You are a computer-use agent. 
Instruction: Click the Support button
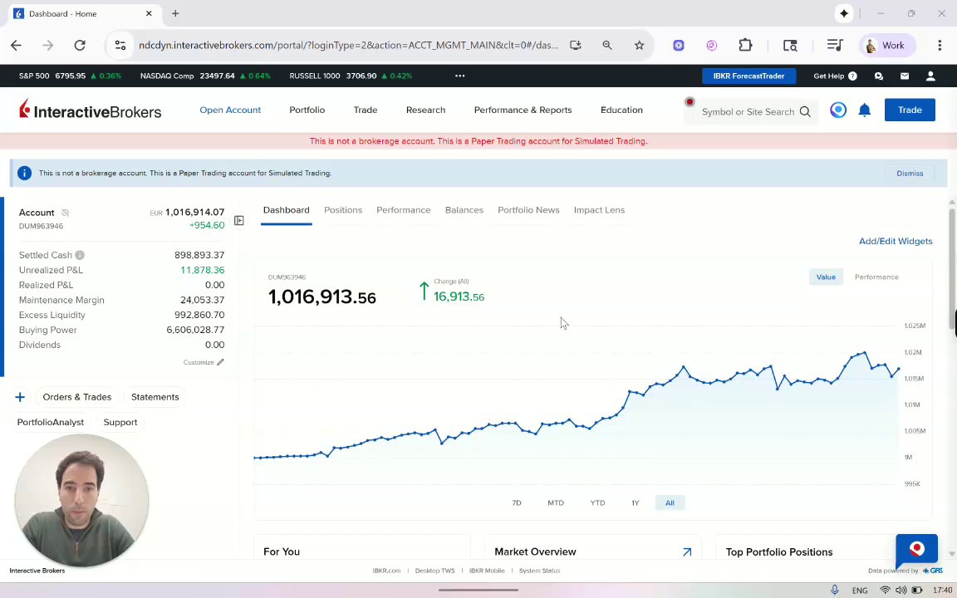120,422
